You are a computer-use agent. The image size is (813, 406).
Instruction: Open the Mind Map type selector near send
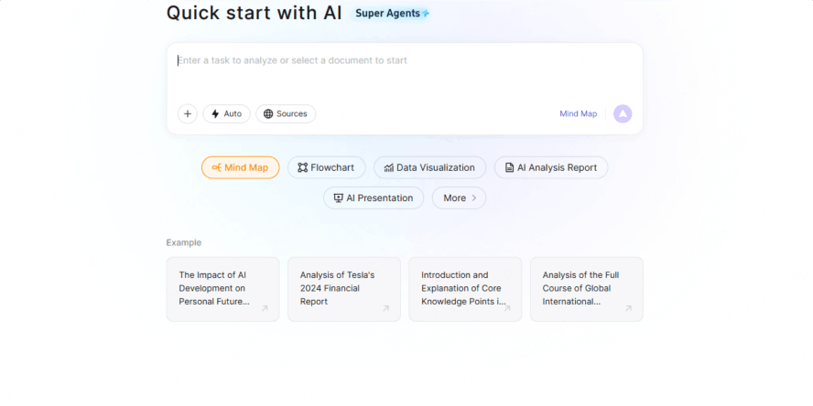pyautogui.click(x=578, y=114)
